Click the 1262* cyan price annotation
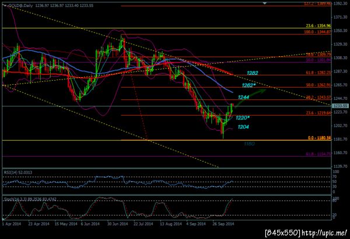 [x=249, y=85]
